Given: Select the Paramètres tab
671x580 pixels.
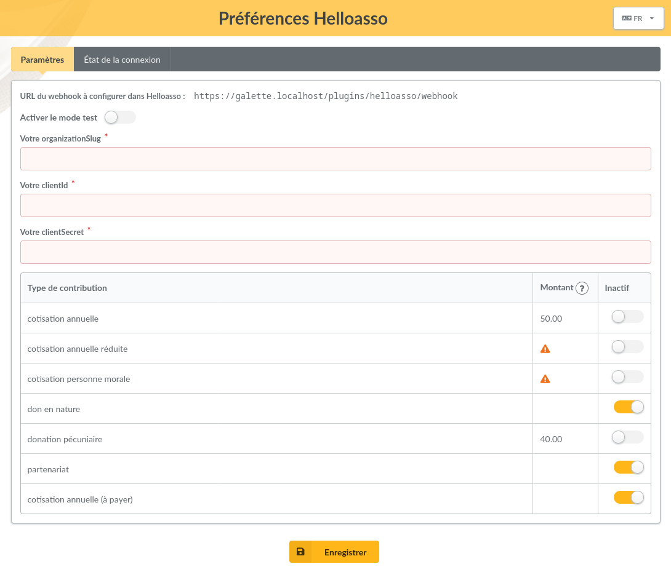Looking at the screenshot, I should click(42, 60).
